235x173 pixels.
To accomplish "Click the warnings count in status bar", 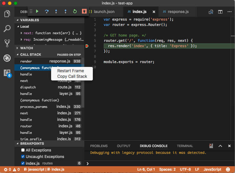I will coord(16,169).
